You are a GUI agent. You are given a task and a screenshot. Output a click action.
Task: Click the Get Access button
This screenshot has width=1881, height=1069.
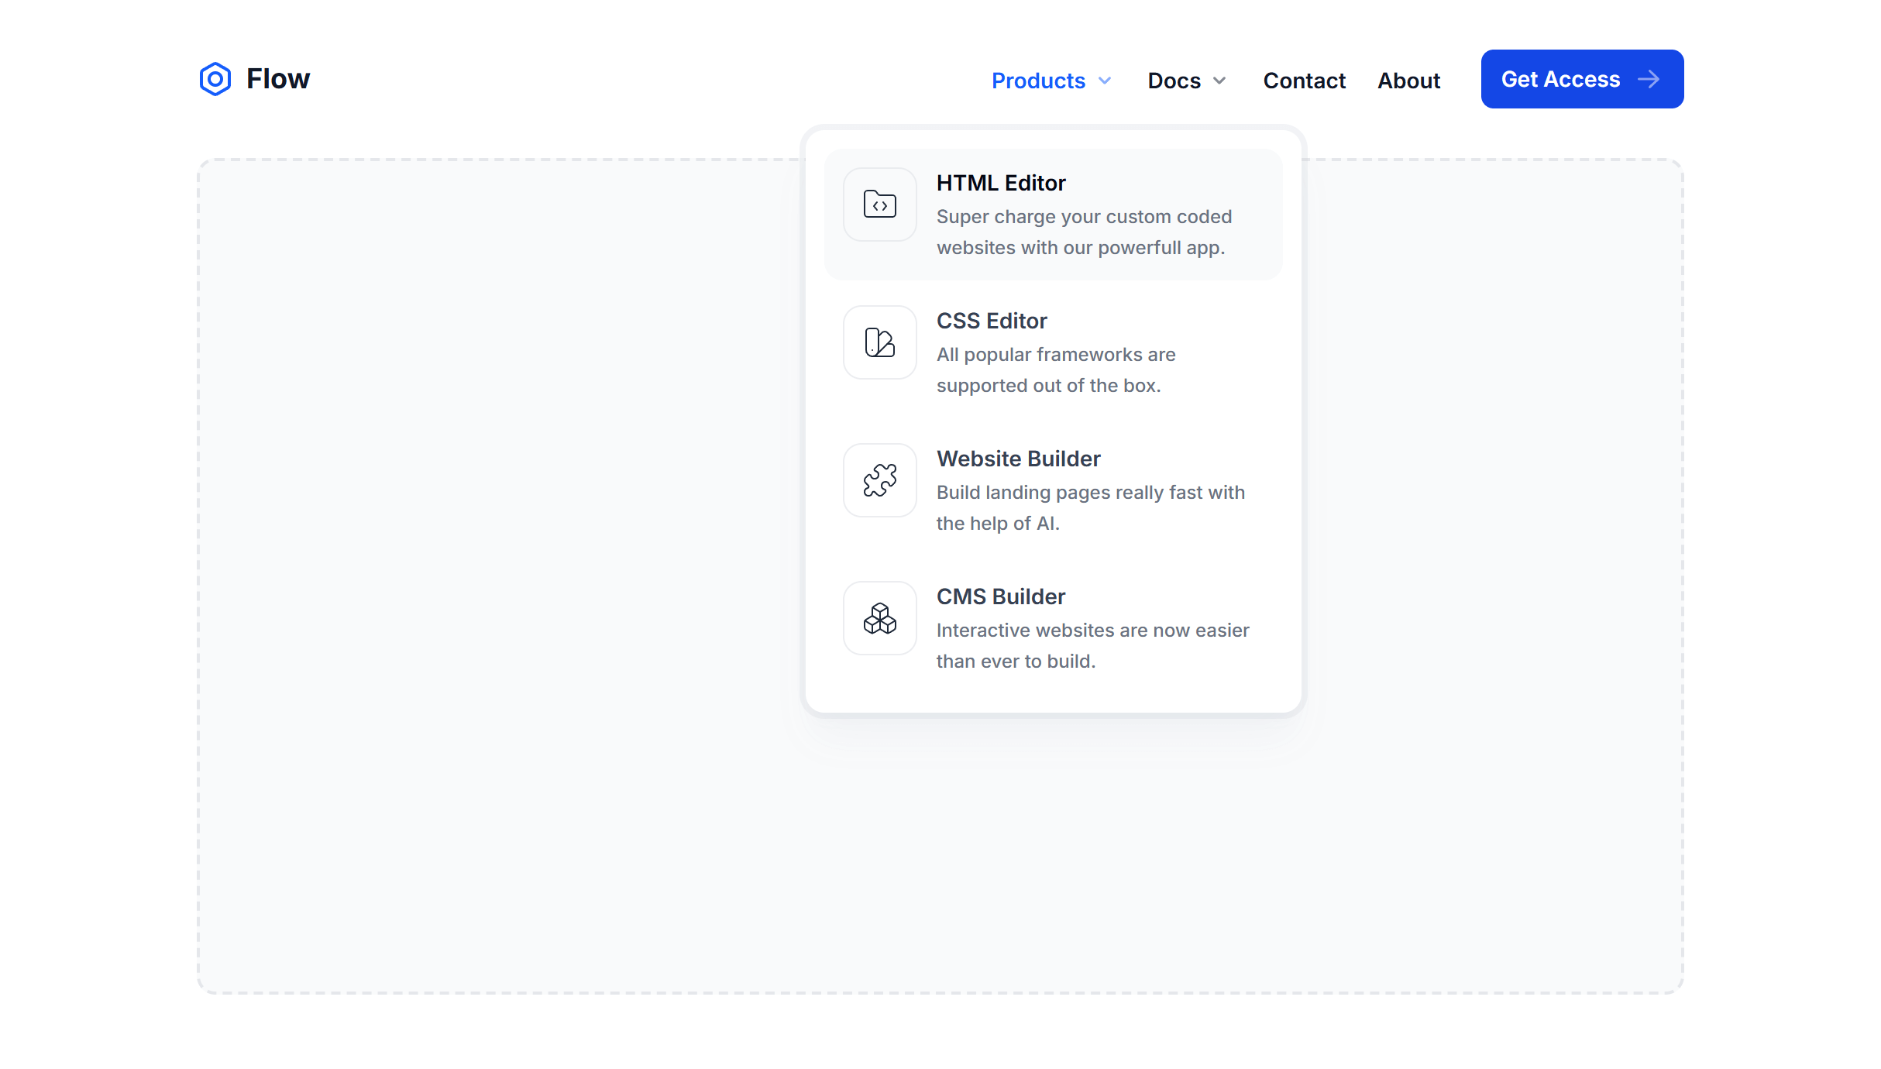tap(1581, 78)
